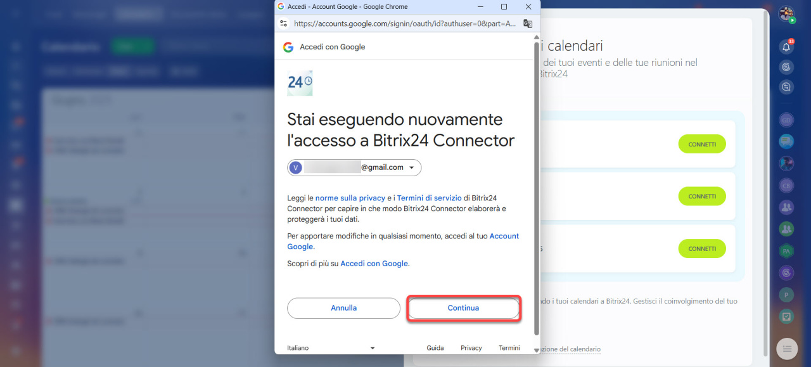Open Bitrix24 notifications bell with 33 badge
Viewport: 811px width, 367px height.
point(786,47)
